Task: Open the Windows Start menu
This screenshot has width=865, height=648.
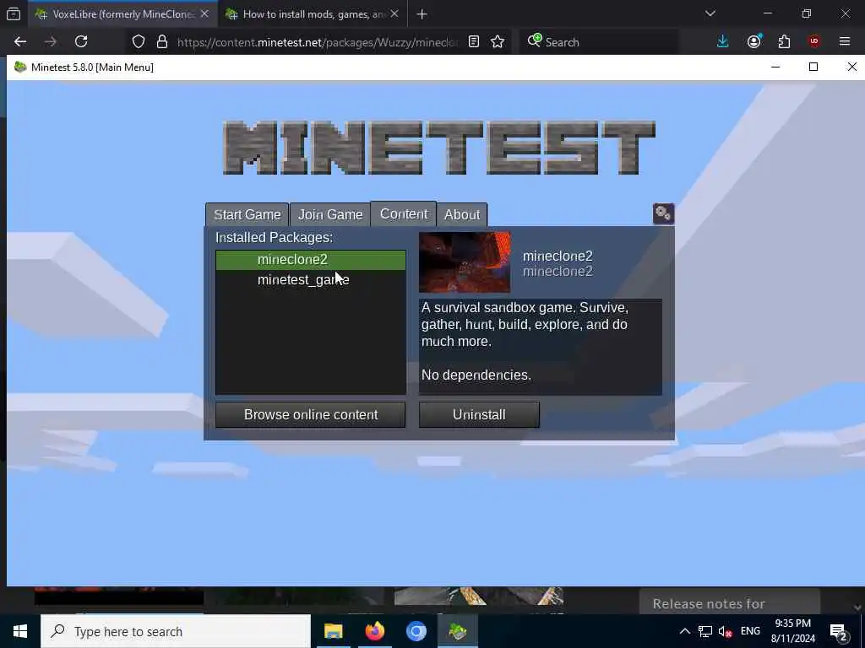Action: tap(20, 631)
